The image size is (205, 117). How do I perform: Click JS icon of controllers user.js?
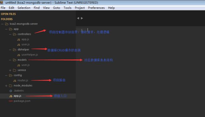coord(19,45)
